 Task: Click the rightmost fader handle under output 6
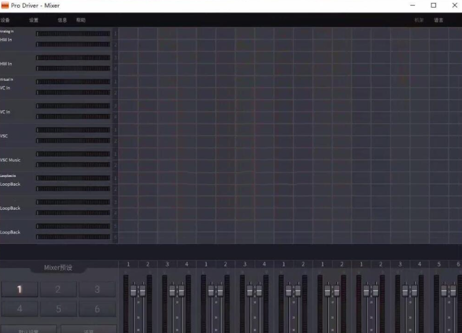coord(453,291)
